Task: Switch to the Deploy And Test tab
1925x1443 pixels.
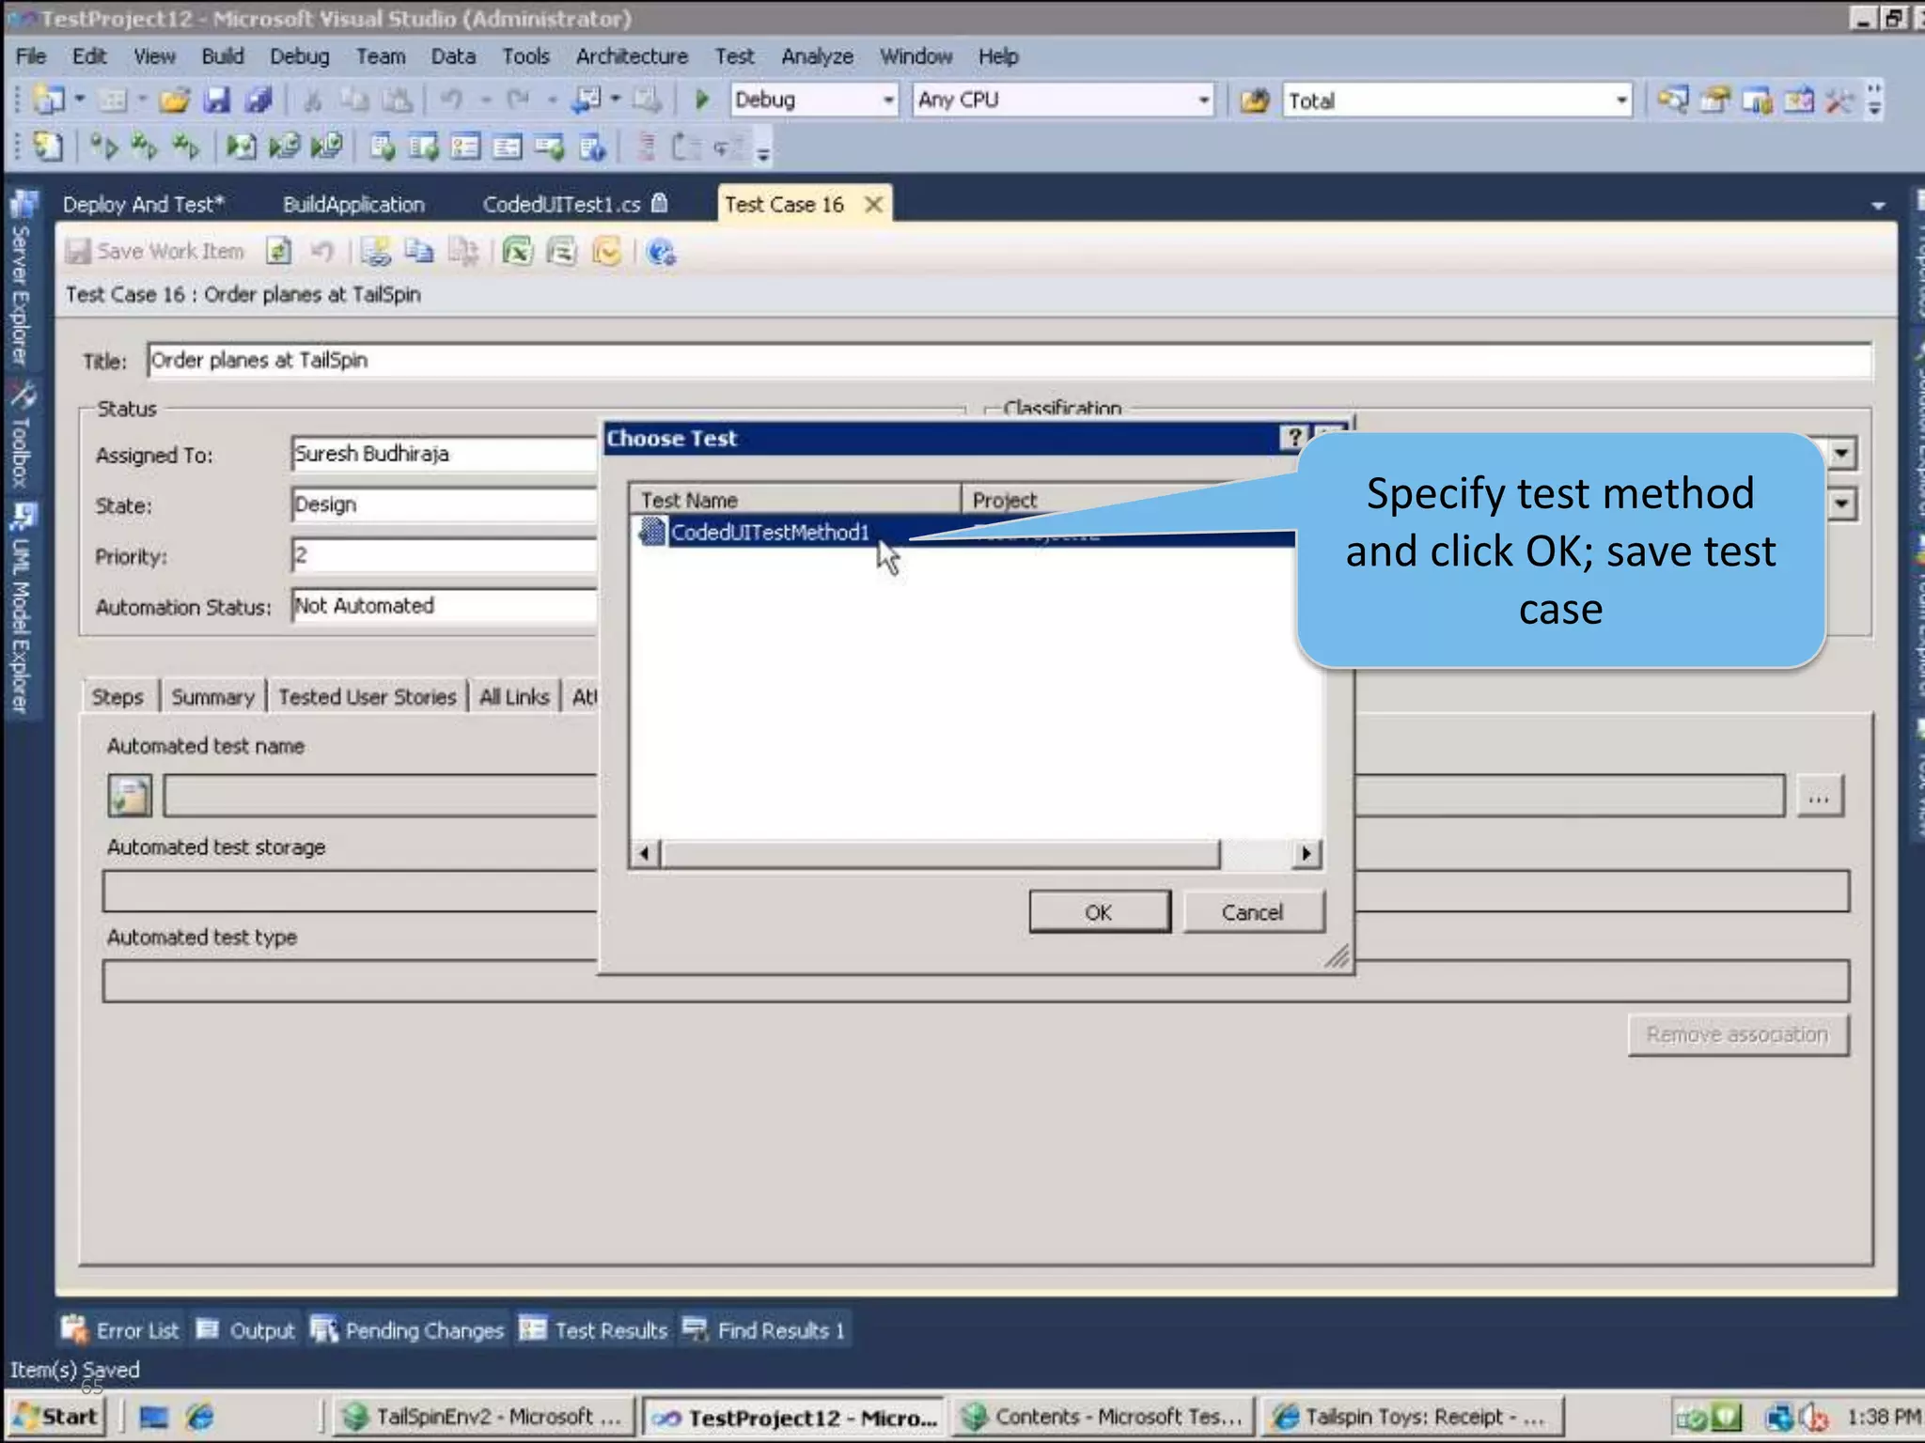Action: click(x=144, y=205)
